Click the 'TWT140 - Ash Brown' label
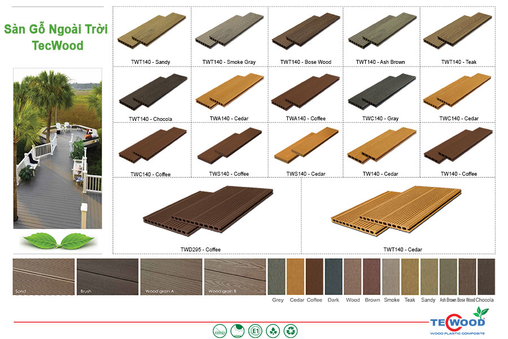The height and width of the screenshot is (339, 508). tap(380, 62)
